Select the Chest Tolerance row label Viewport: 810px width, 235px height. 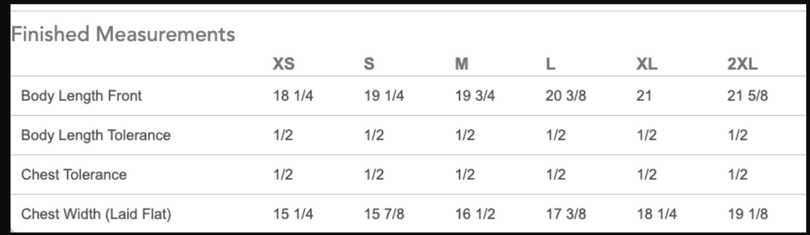click(x=73, y=174)
